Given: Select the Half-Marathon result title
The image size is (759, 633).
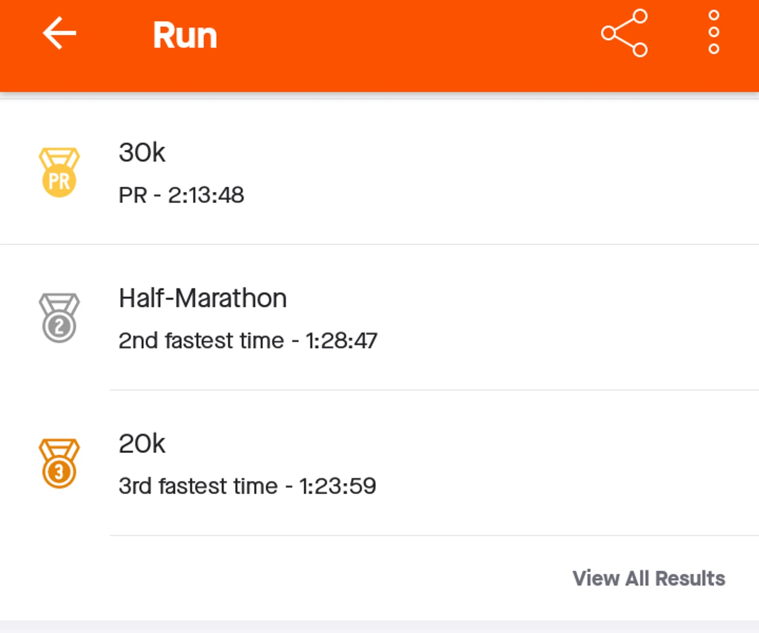Looking at the screenshot, I should (x=203, y=299).
